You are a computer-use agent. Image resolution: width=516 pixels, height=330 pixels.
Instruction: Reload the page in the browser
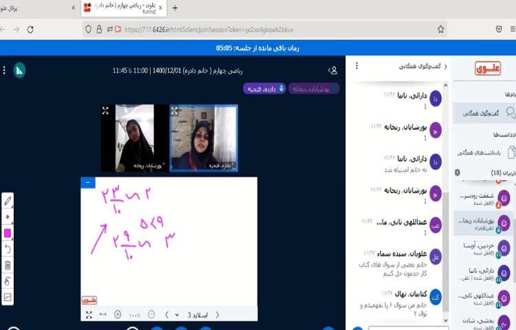[x=30, y=30]
